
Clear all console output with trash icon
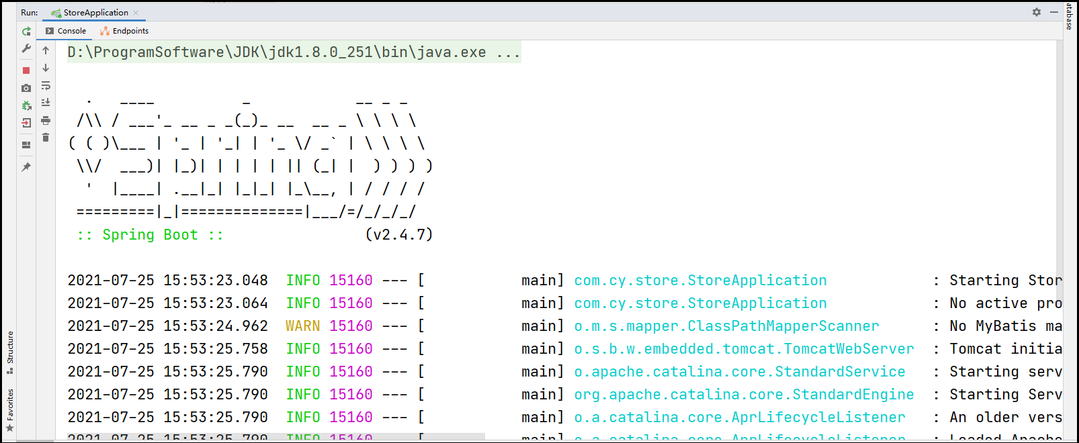tap(46, 138)
